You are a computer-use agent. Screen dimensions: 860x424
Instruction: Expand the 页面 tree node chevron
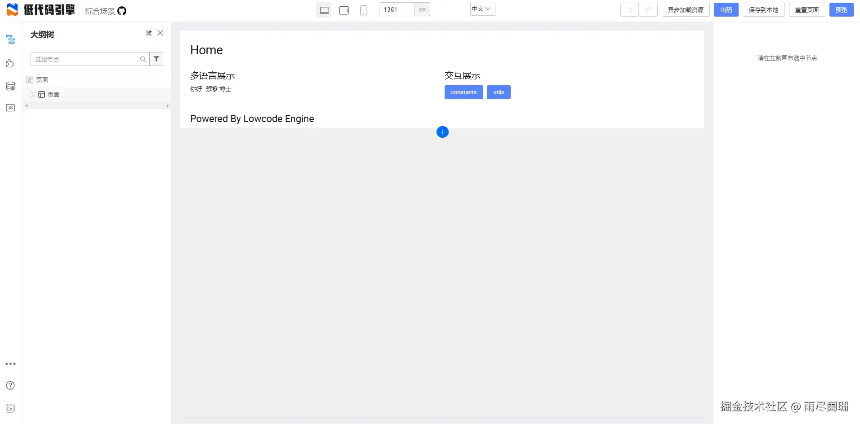pyautogui.click(x=32, y=94)
